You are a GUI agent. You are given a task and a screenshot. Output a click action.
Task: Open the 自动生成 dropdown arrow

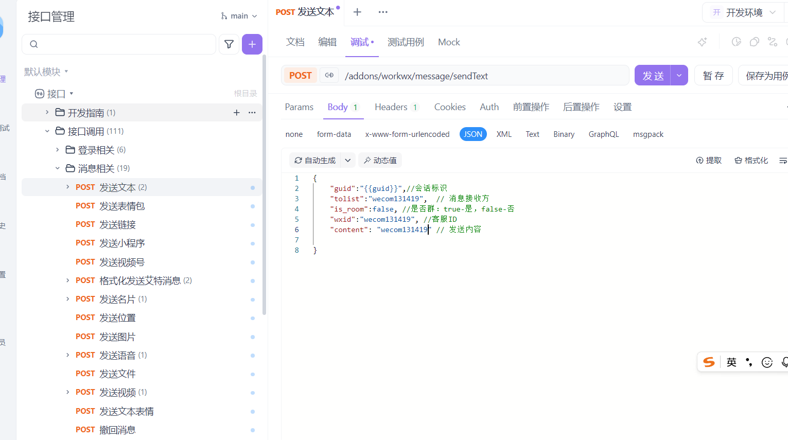click(348, 161)
